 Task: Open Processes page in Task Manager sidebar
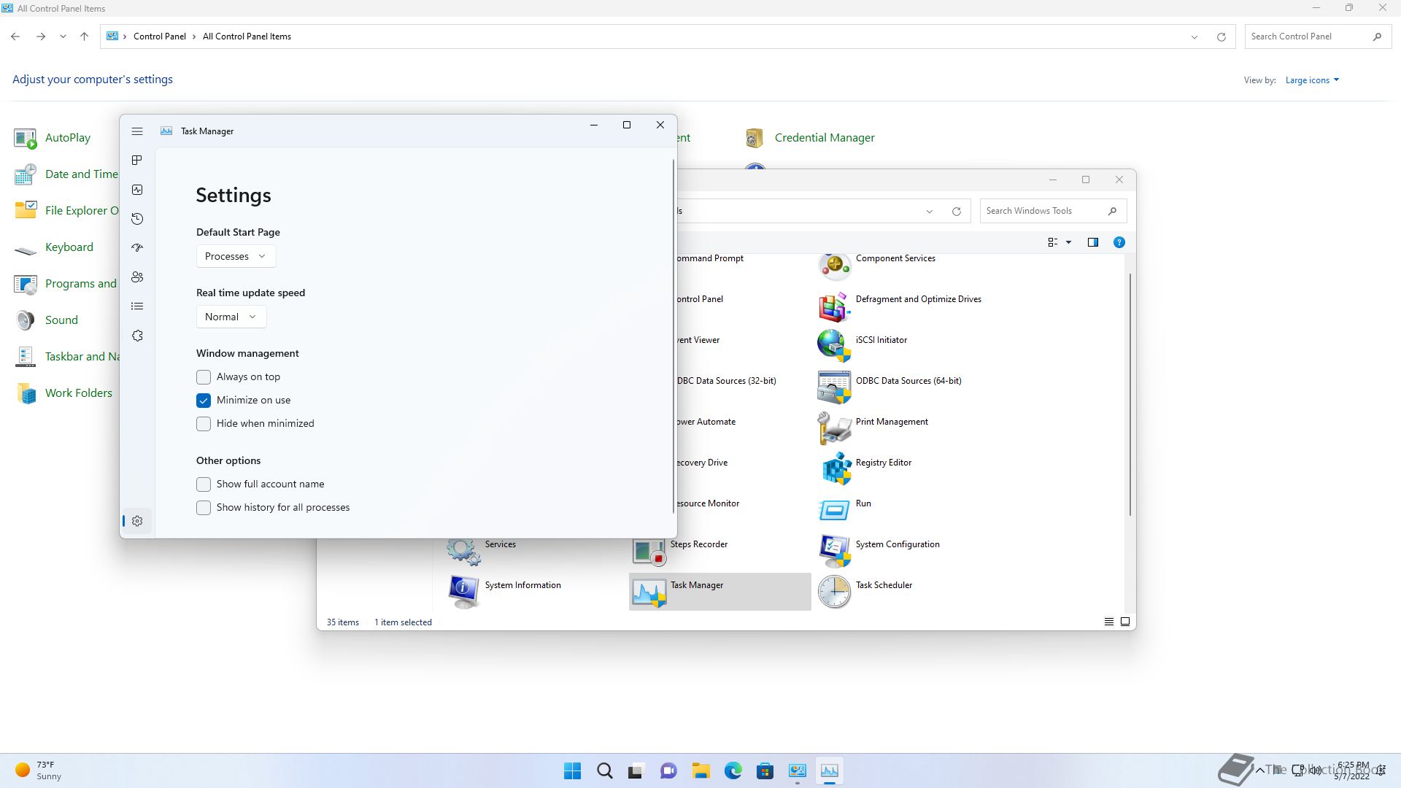tap(137, 161)
